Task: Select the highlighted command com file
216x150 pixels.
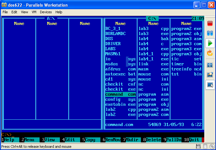Action: [121, 94]
